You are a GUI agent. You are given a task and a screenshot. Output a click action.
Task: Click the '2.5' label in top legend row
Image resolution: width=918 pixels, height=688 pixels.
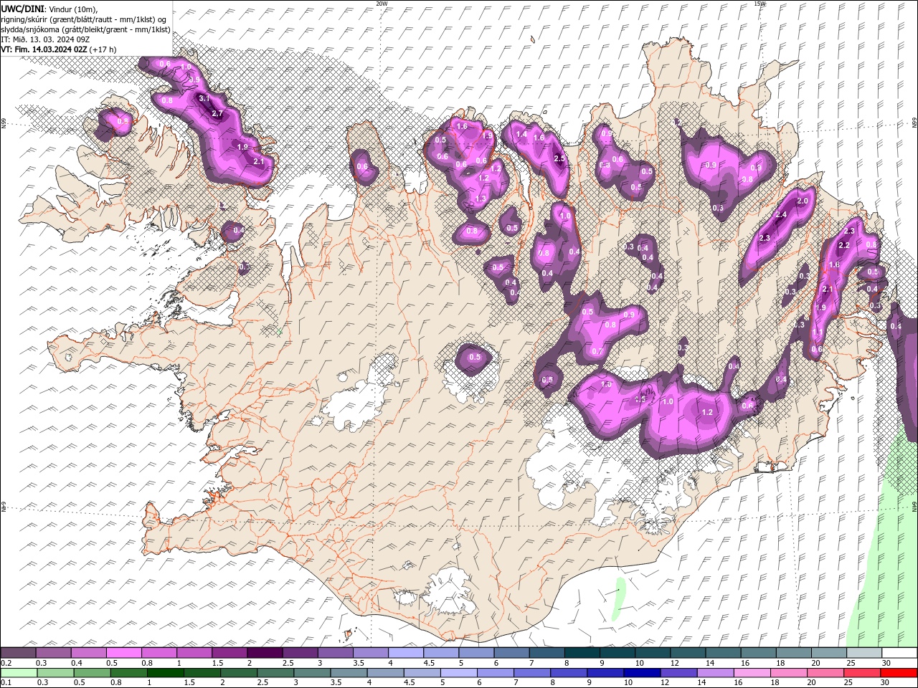click(x=288, y=663)
